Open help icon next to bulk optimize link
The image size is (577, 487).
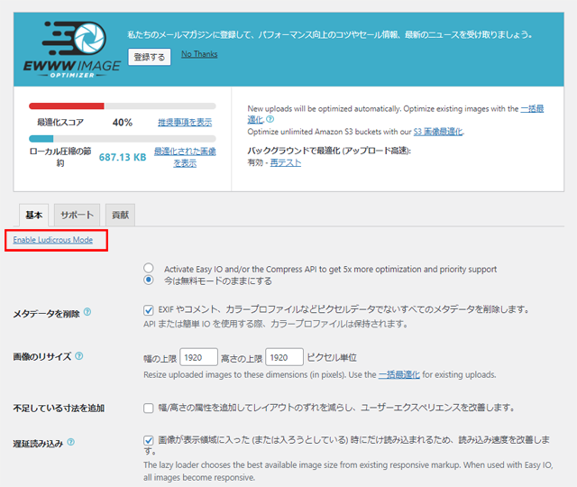[270, 119]
